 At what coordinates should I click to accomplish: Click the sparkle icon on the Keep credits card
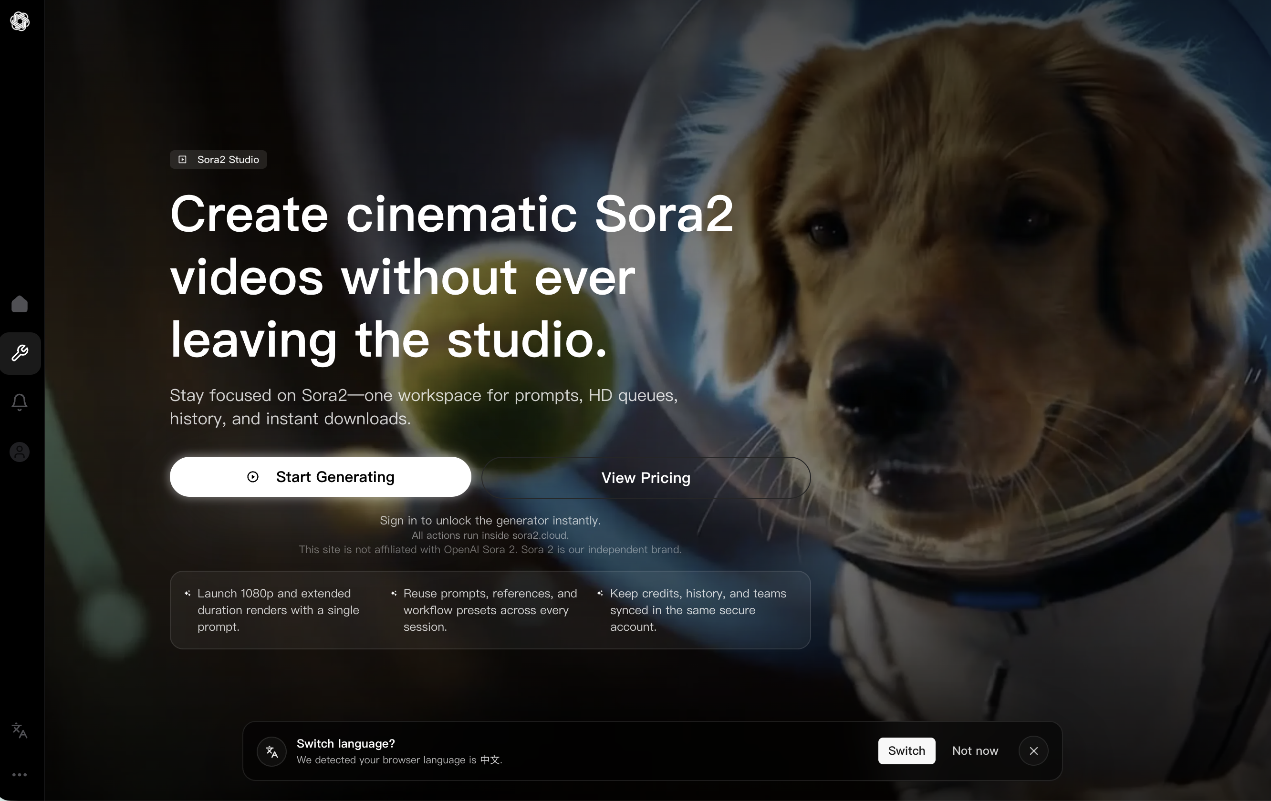(x=600, y=594)
